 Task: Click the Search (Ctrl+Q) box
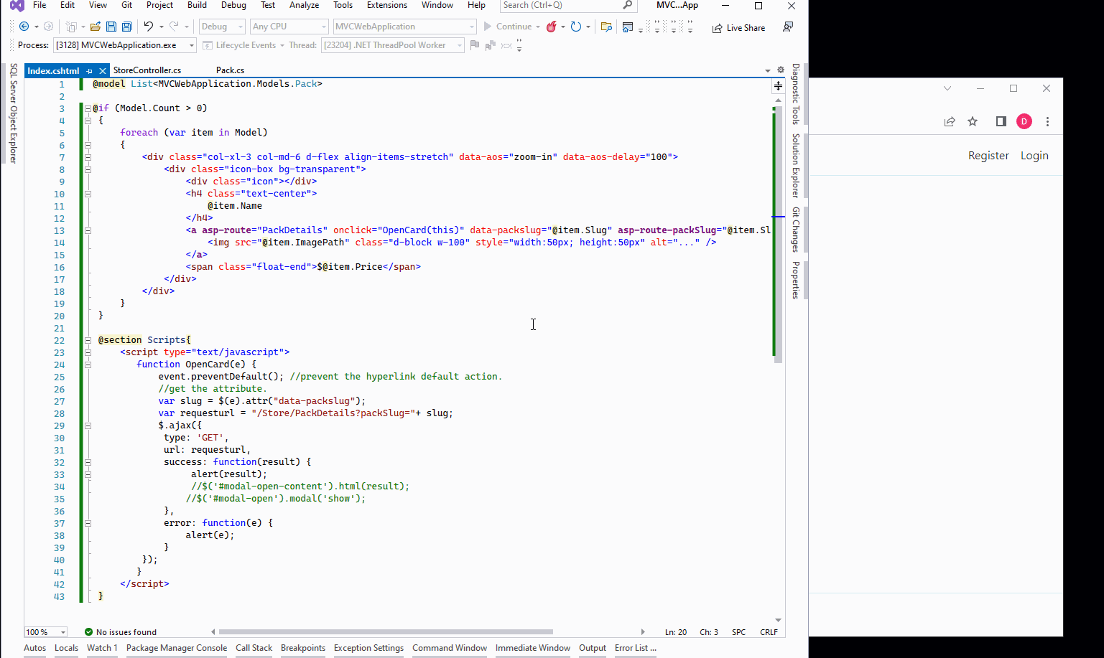click(x=567, y=5)
